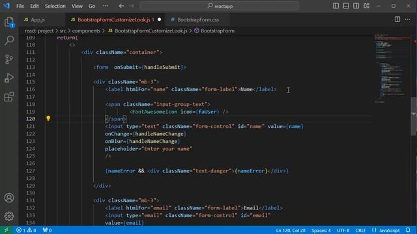Expand the hidden menus ellipsis in menu bar
The height and width of the screenshot is (234, 417).
point(106,6)
